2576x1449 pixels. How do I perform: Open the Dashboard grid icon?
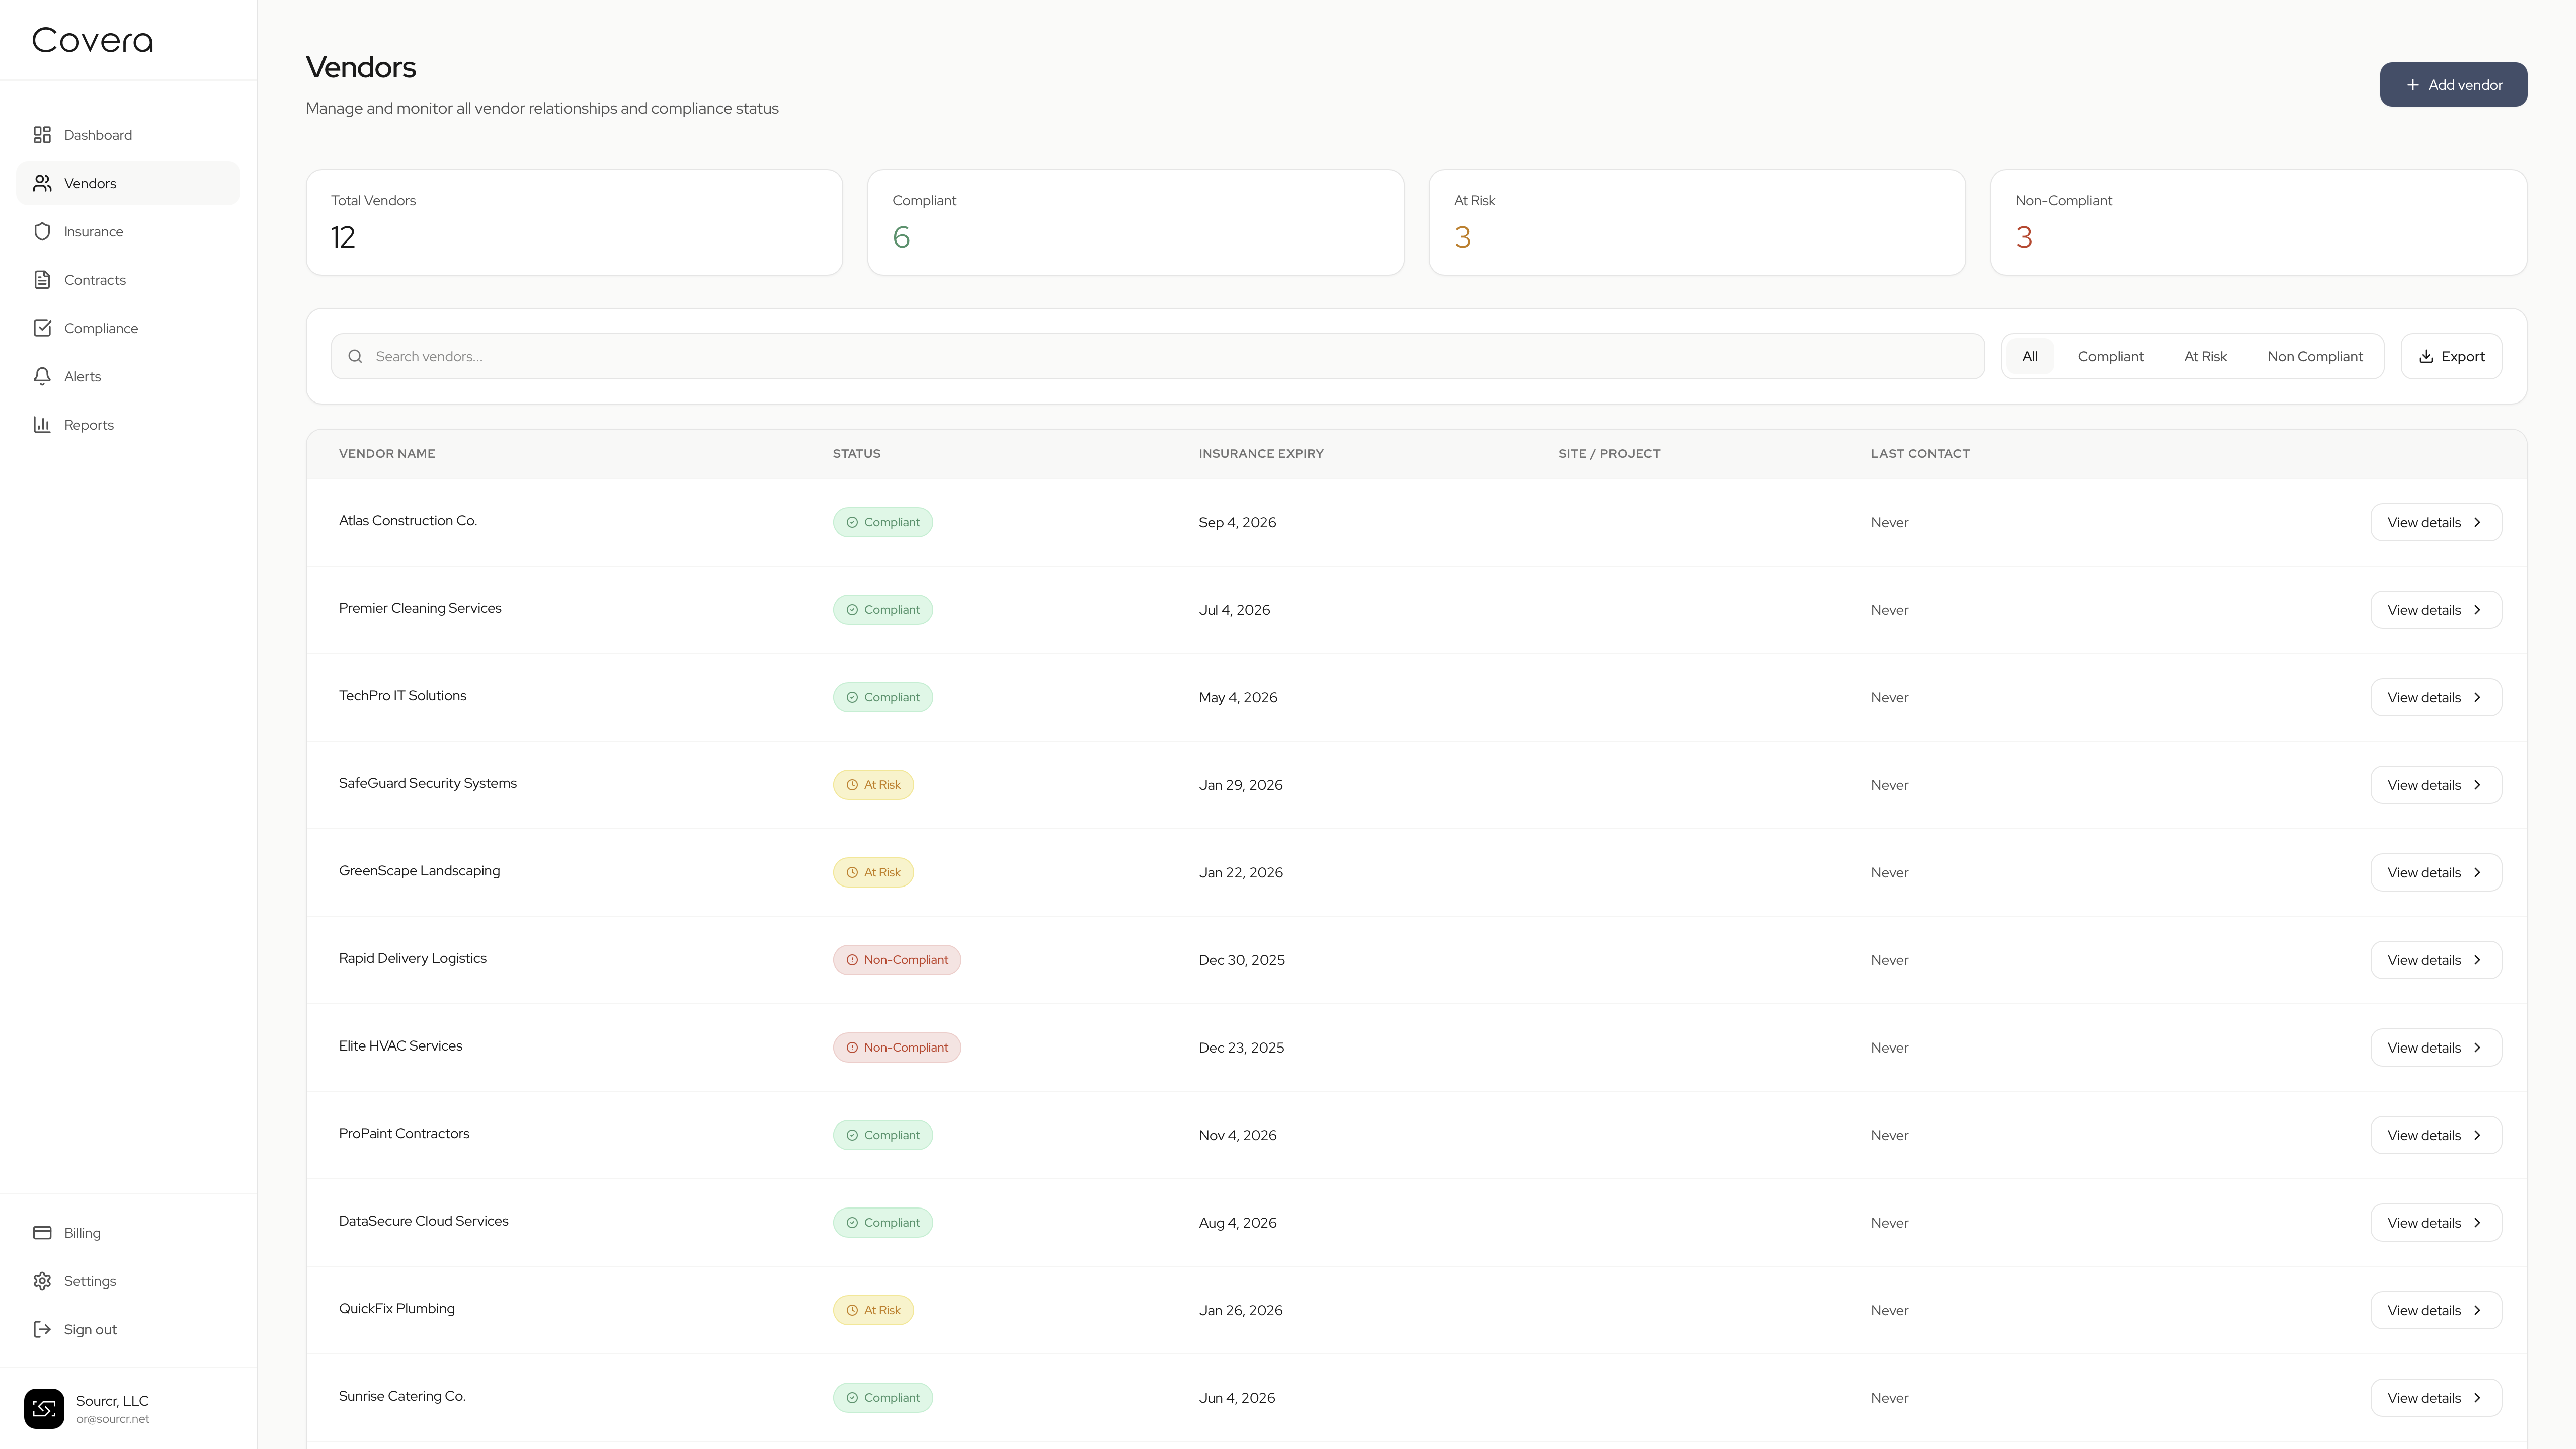coord(42,135)
